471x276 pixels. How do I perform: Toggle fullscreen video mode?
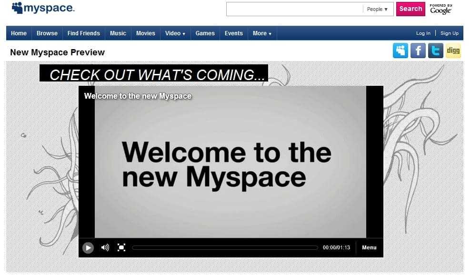121,247
